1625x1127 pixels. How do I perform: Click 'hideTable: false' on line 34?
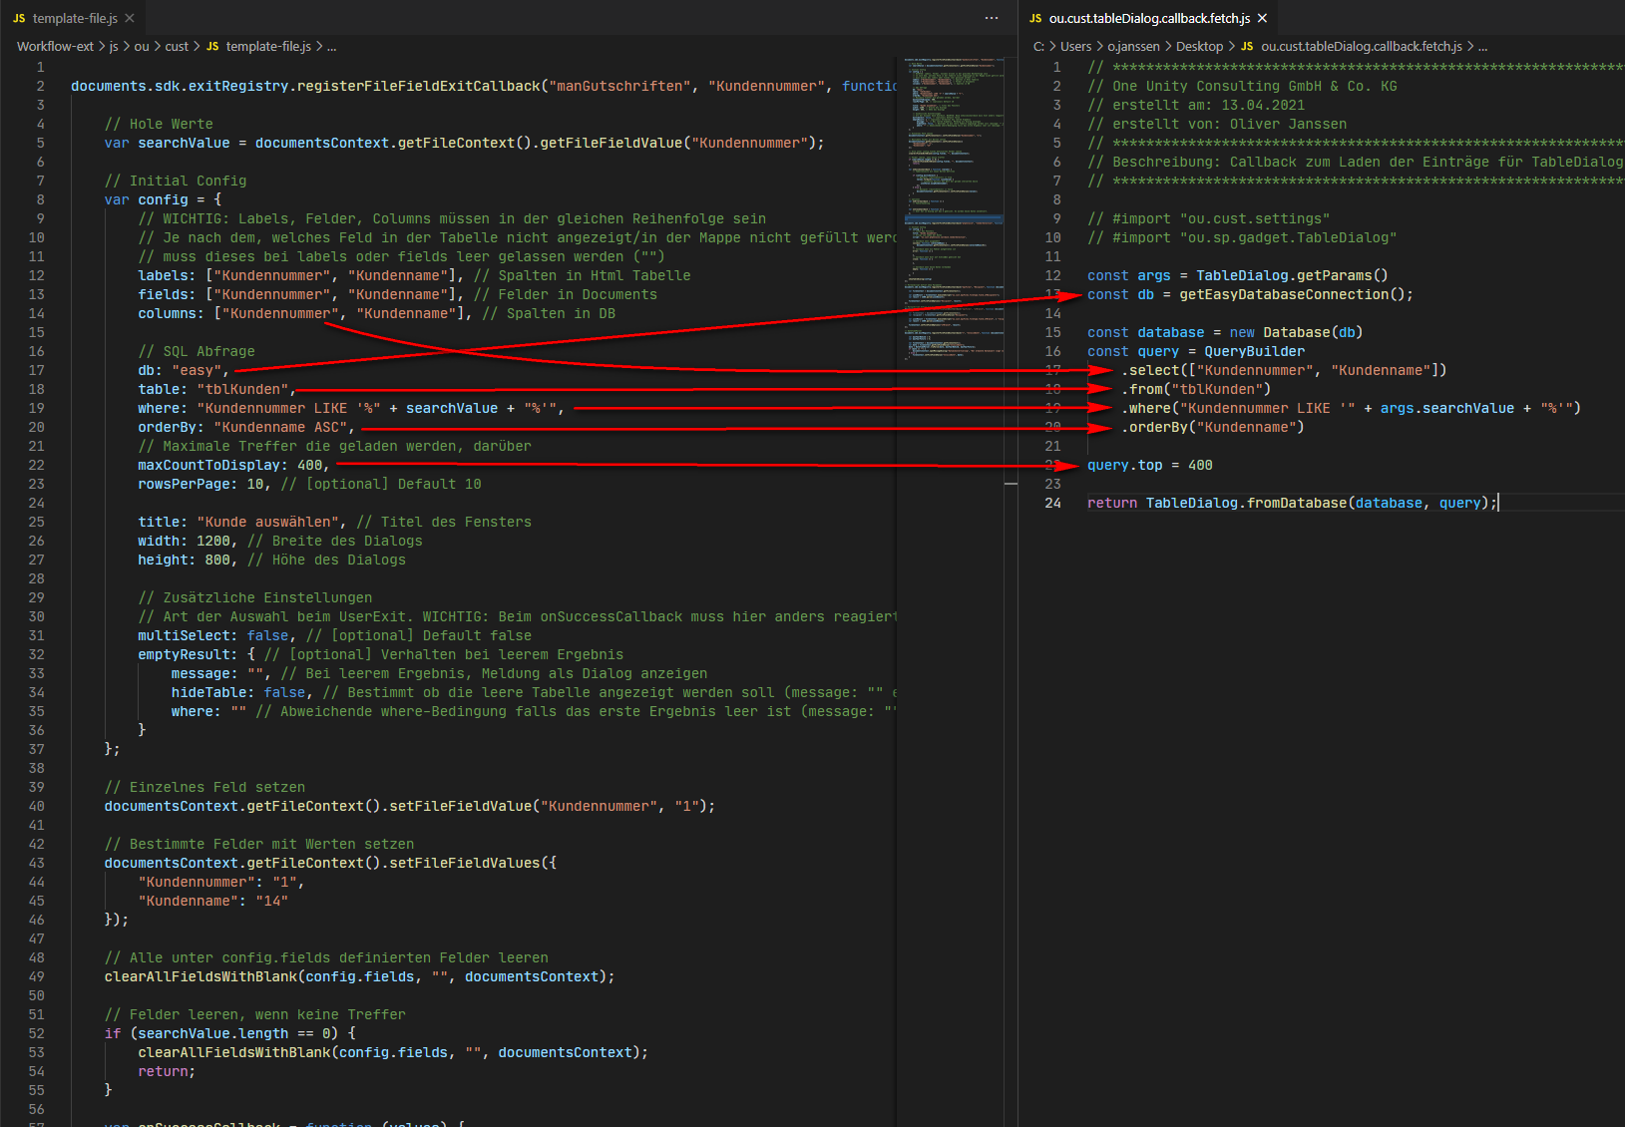coord(237,692)
